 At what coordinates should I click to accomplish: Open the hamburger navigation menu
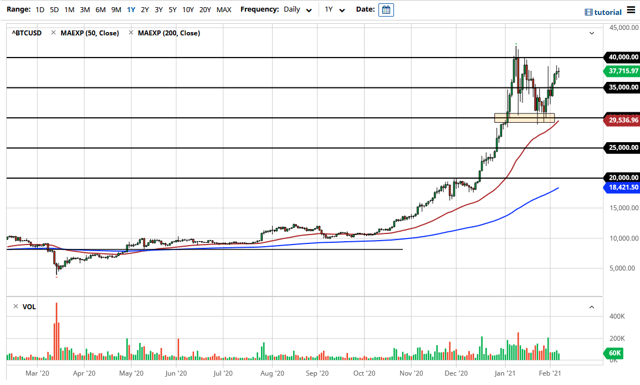coord(631,9)
